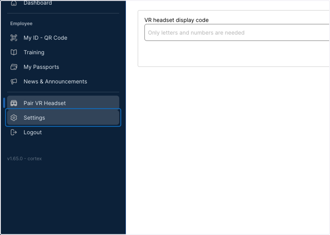
Task: Select the open book Training icon
Action: pos(14,52)
